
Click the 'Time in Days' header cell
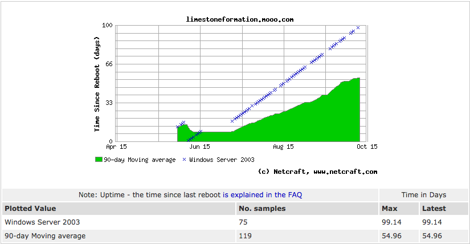[x=423, y=195]
